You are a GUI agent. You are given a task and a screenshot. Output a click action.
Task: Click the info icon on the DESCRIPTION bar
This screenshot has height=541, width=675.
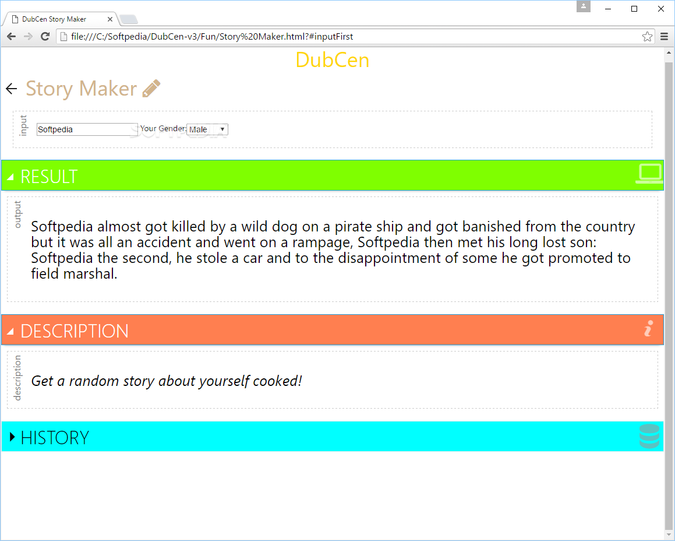tap(648, 328)
